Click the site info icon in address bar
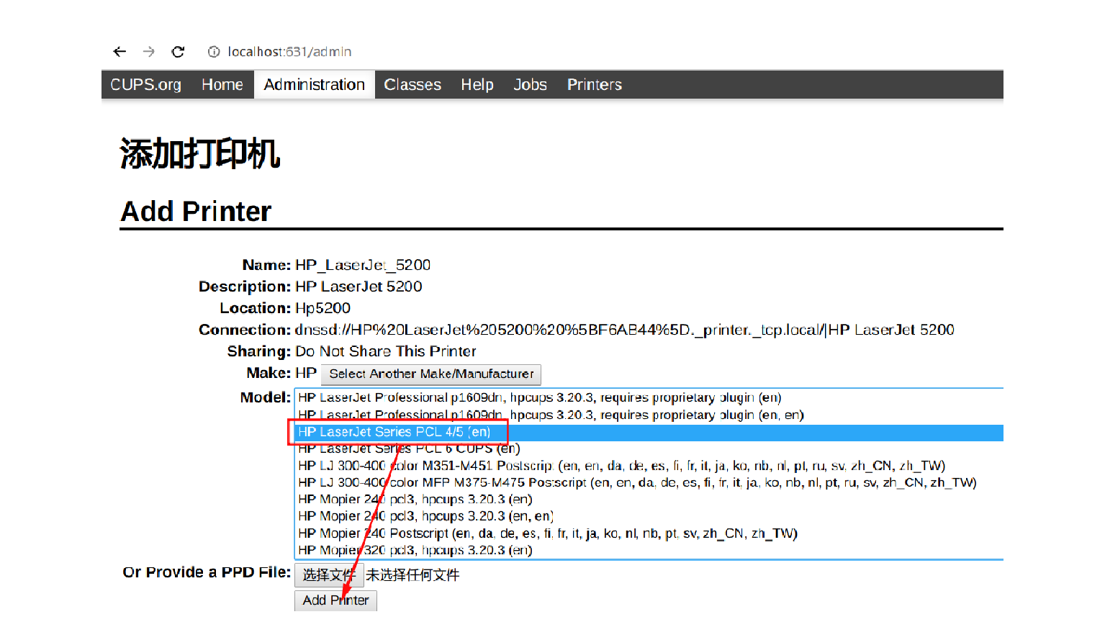Screen dimensions: 1105x622 coord(214,52)
